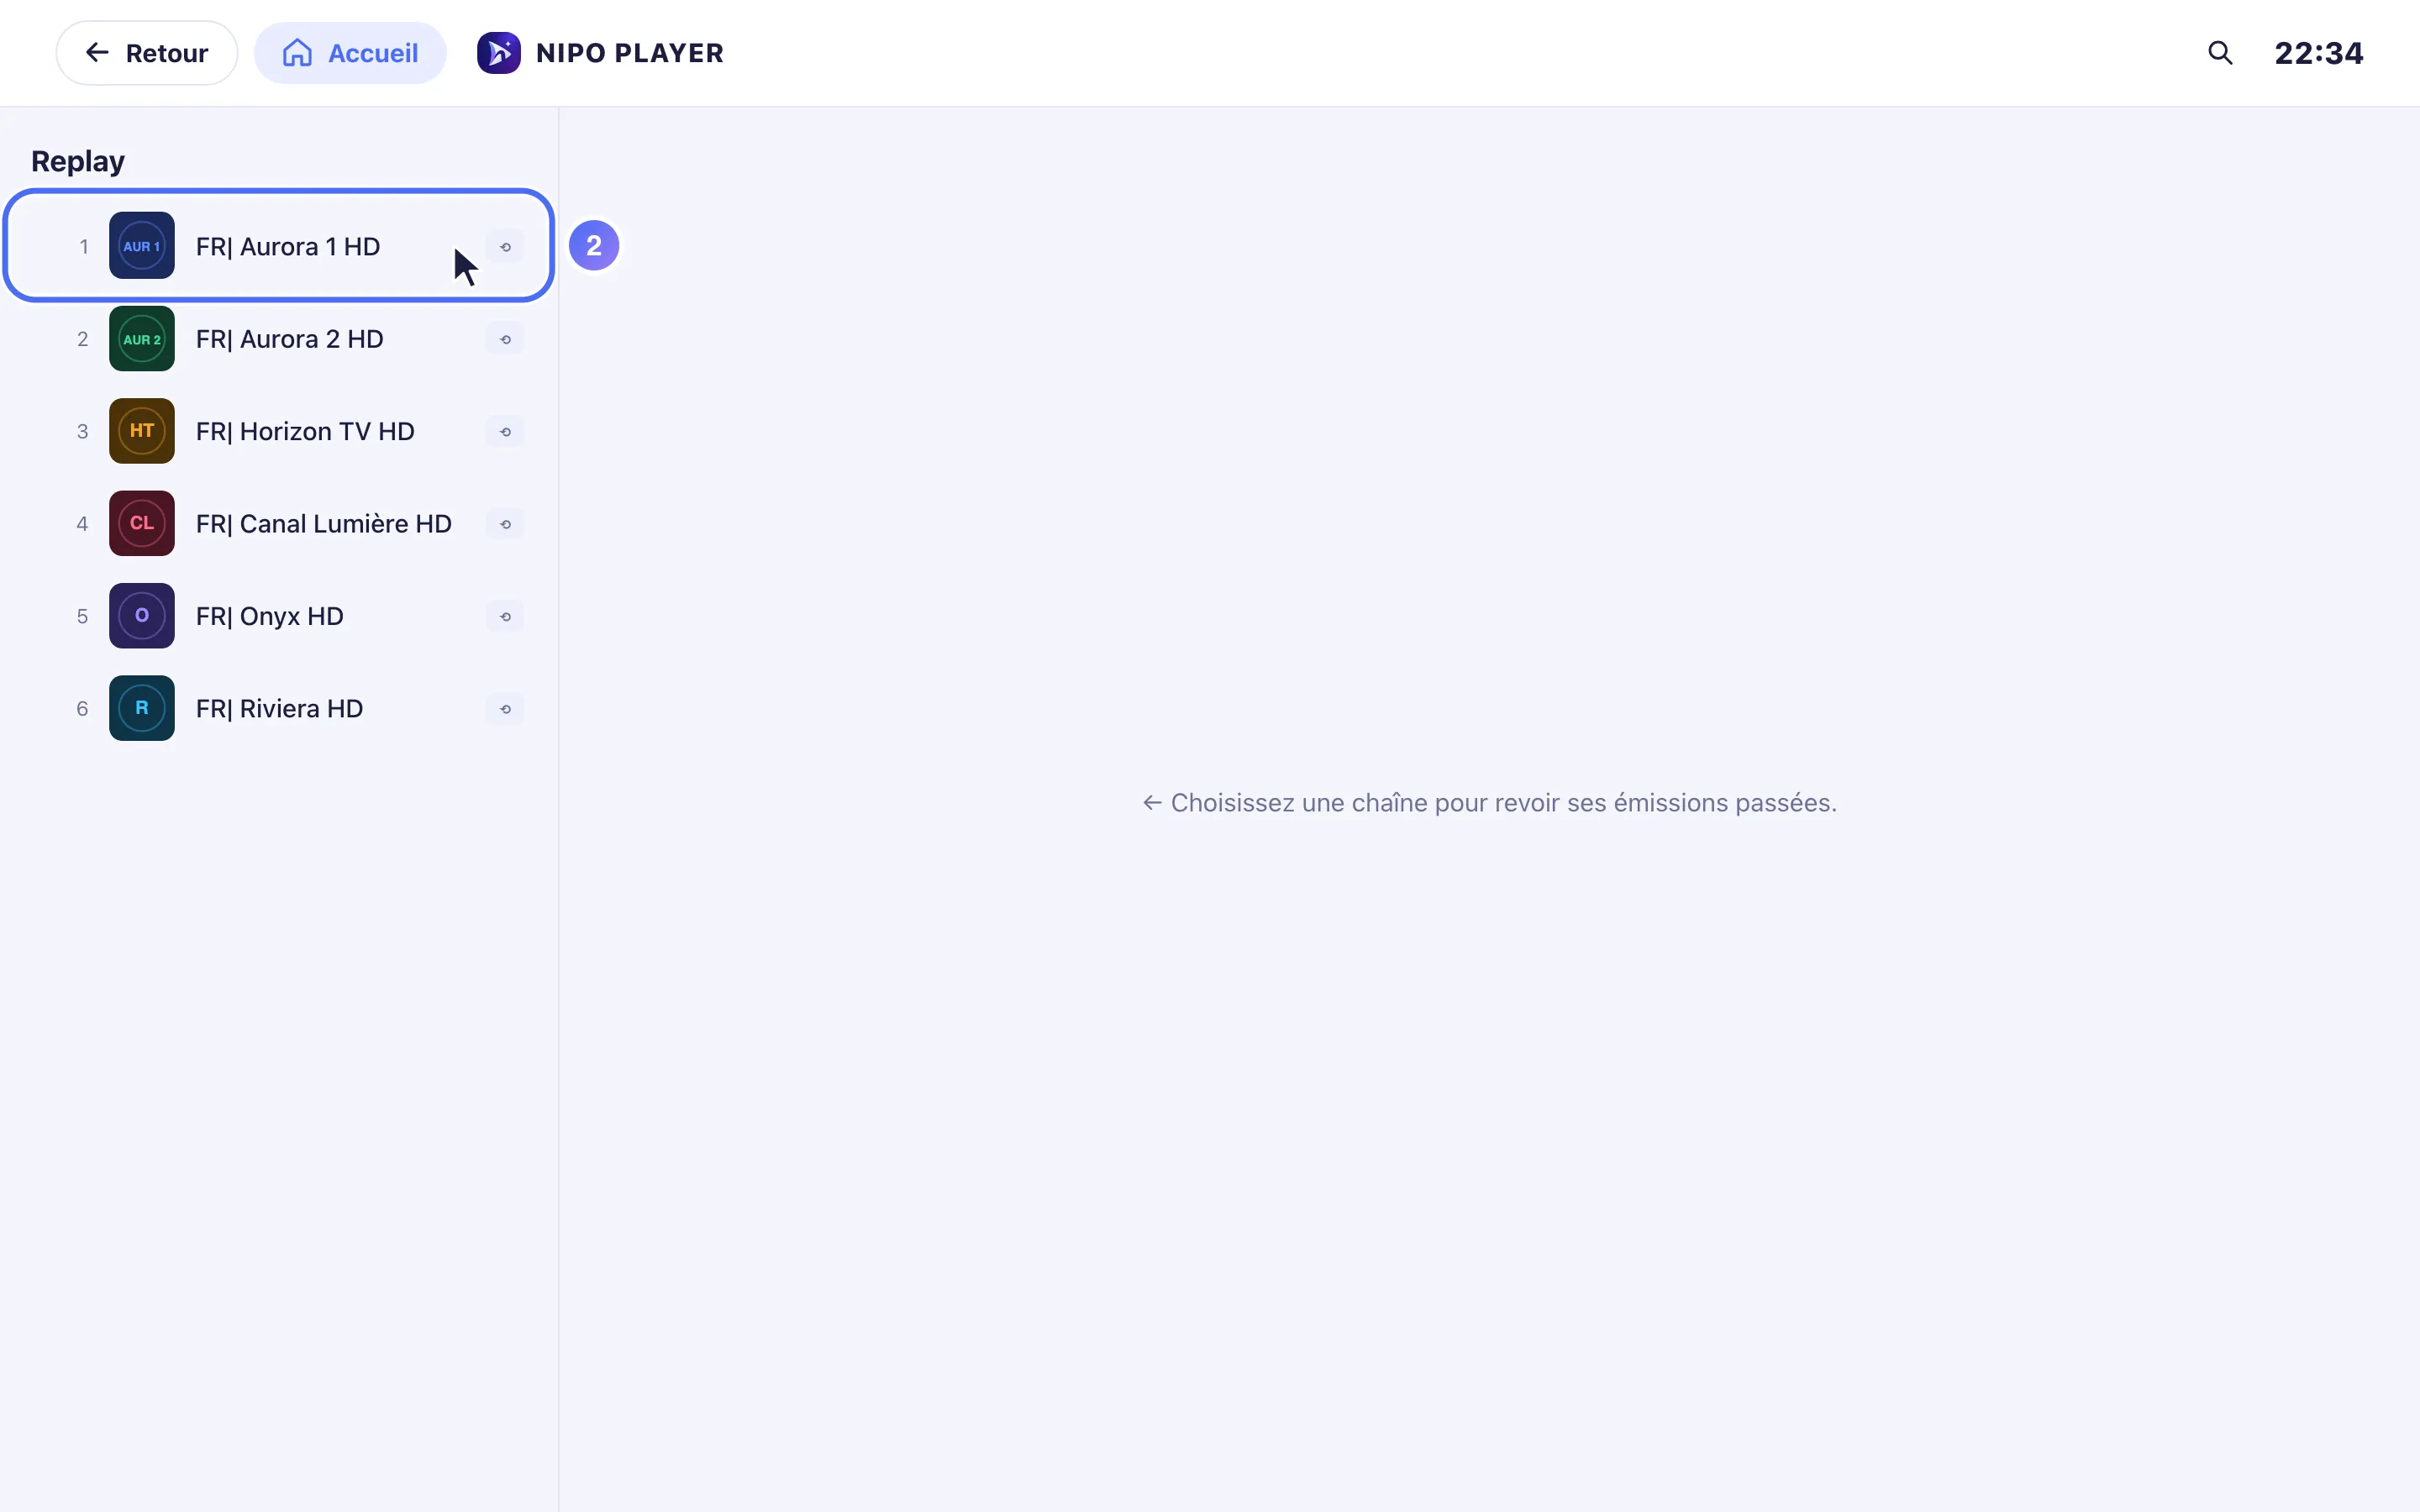The height and width of the screenshot is (1512, 2420).
Task: Choose the FR| Onyx HD channel
Action: pos(279,616)
